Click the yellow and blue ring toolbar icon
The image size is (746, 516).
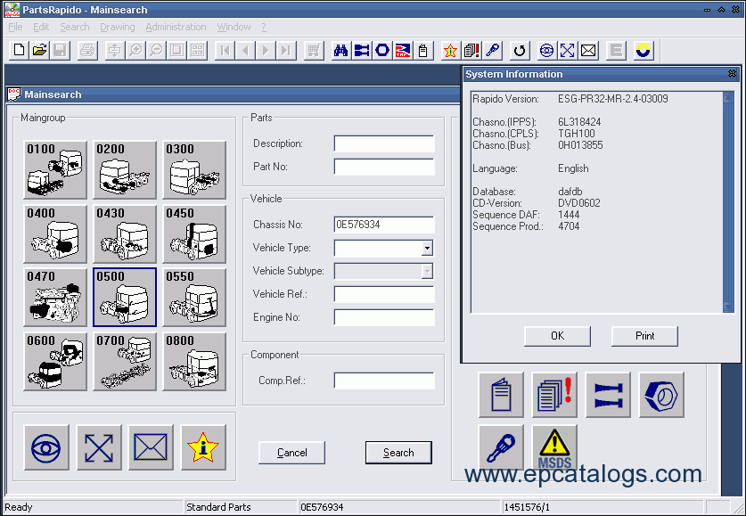(x=643, y=50)
